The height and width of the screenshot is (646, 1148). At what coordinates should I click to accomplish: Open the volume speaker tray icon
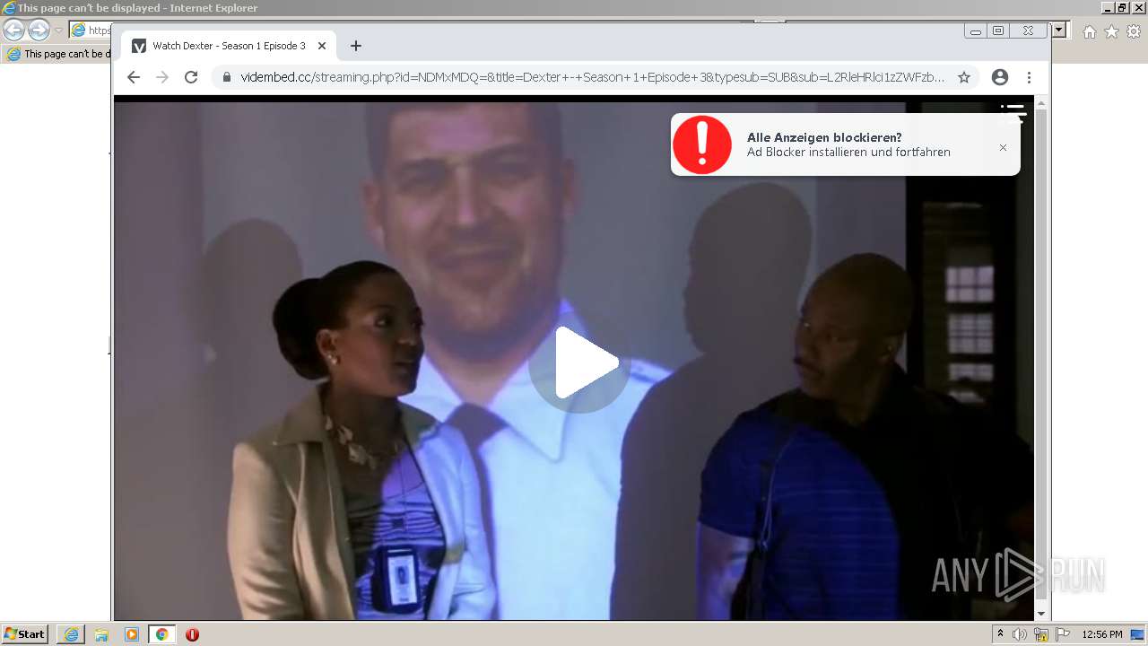tap(1020, 634)
